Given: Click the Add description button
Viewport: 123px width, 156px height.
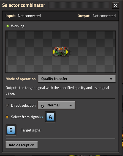Looking at the screenshot, I should [21, 145].
